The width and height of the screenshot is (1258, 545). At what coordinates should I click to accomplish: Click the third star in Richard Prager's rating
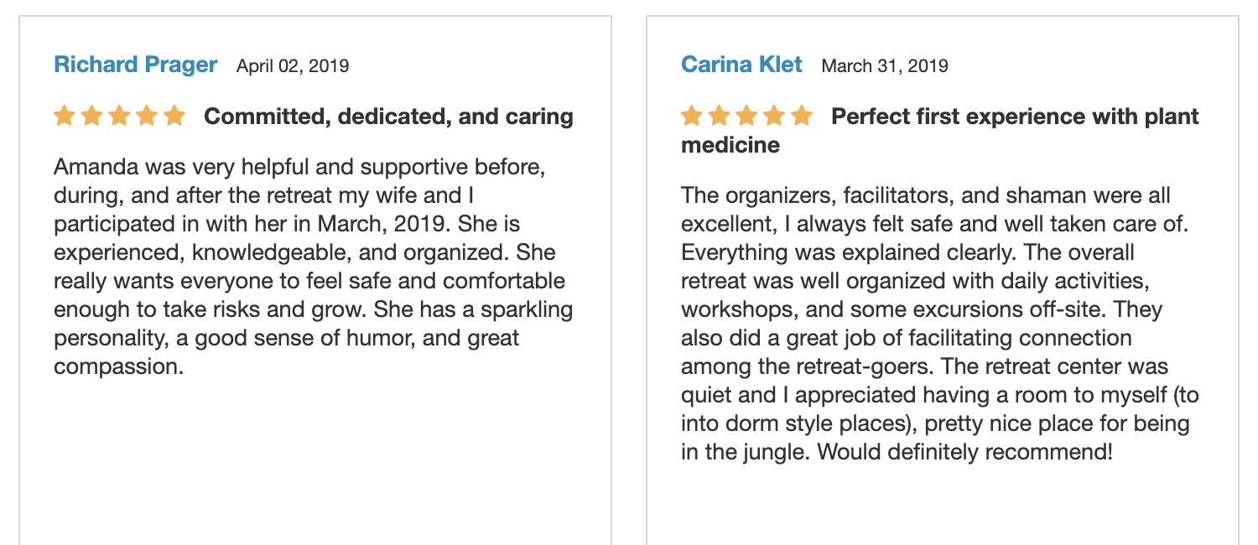[119, 116]
